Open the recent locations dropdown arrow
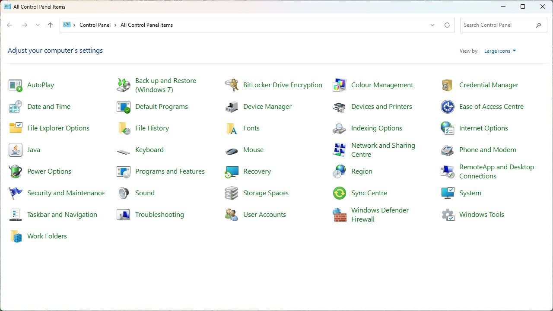The width and height of the screenshot is (553, 311). 38,25
